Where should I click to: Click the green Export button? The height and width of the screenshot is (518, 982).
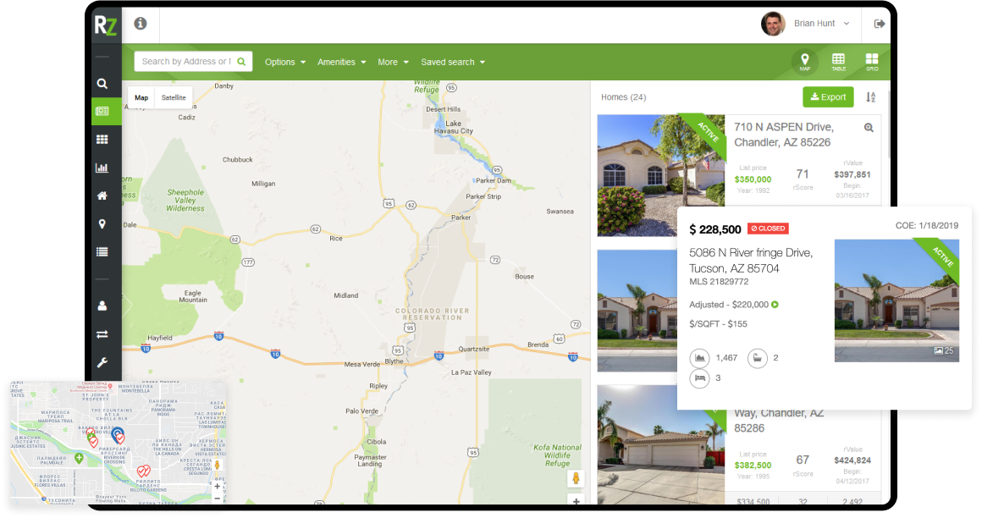tap(828, 97)
